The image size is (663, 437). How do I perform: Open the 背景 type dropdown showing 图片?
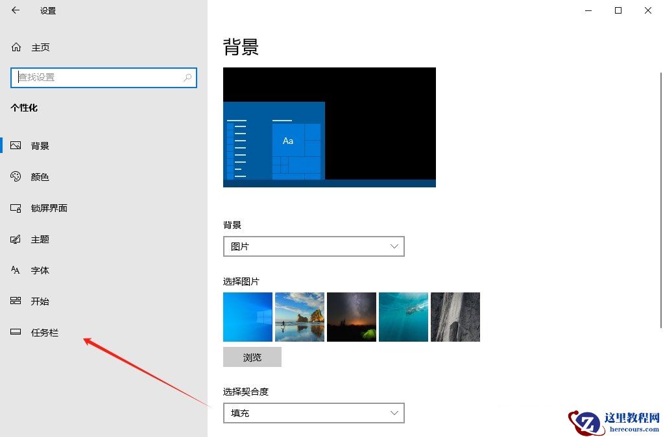pos(314,246)
